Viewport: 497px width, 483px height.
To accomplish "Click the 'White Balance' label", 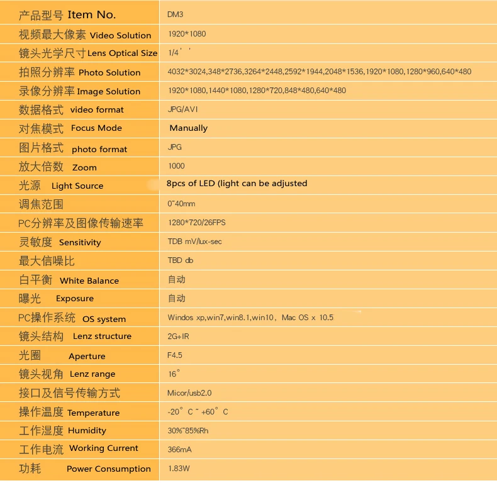I will pos(89,280).
